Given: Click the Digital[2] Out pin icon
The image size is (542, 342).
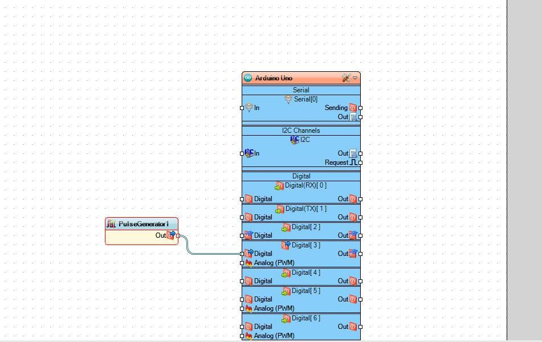Looking at the screenshot, I should (x=353, y=235).
